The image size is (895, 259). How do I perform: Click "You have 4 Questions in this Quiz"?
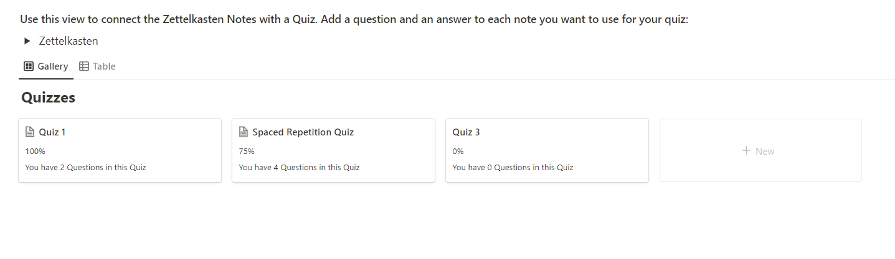[300, 167]
